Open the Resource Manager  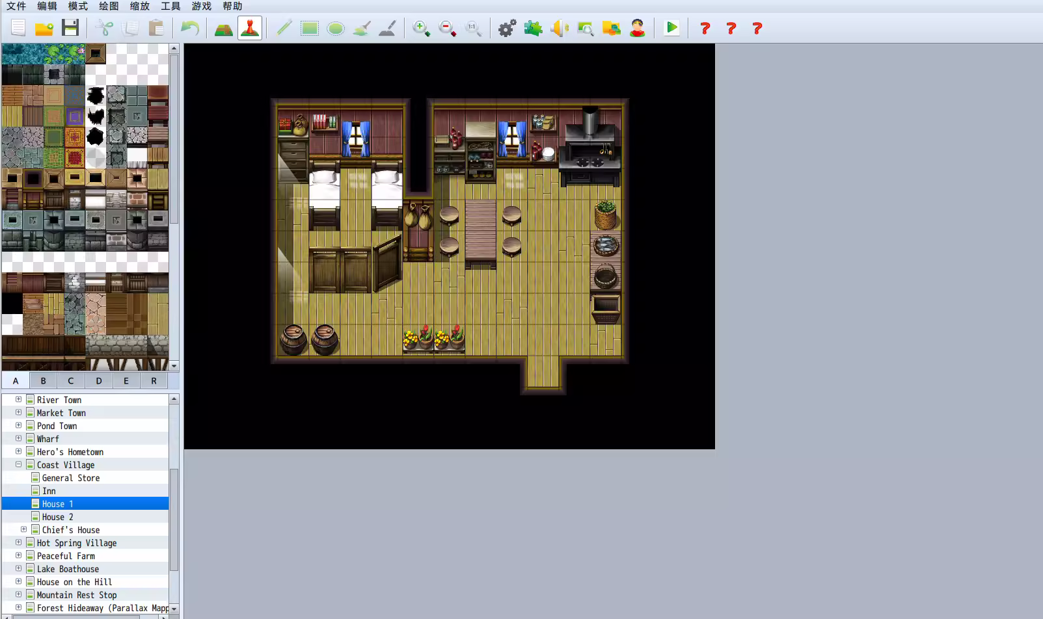tap(612, 28)
